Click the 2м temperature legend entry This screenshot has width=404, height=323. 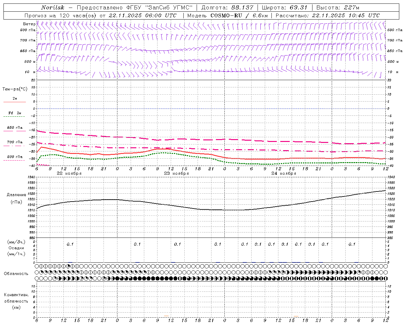15,99
